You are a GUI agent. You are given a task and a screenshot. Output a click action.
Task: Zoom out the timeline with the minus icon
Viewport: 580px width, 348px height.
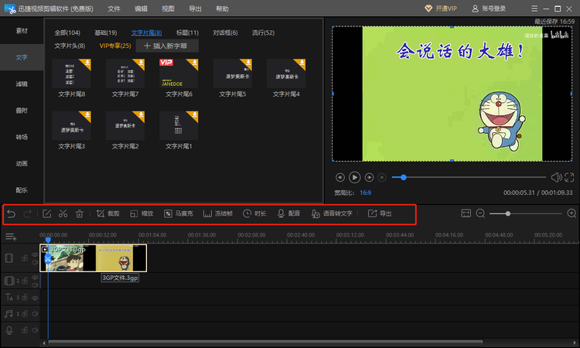point(480,213)
